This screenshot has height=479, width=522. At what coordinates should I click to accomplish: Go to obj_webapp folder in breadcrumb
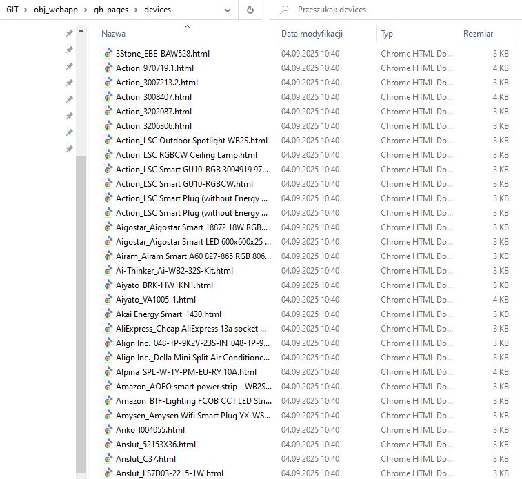pyautogui.click(x=56, y=10)
